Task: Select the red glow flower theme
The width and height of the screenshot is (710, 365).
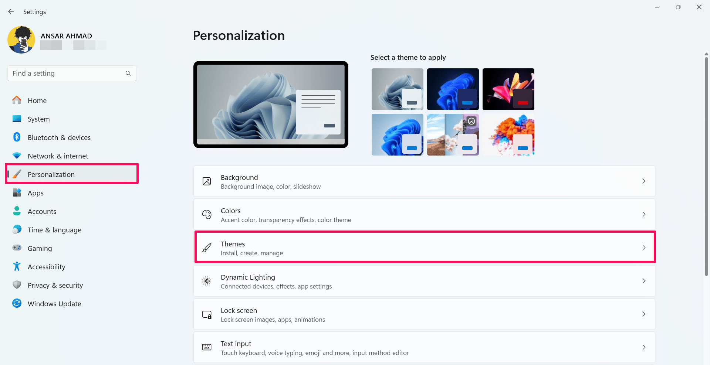Action: click(508, 89)
